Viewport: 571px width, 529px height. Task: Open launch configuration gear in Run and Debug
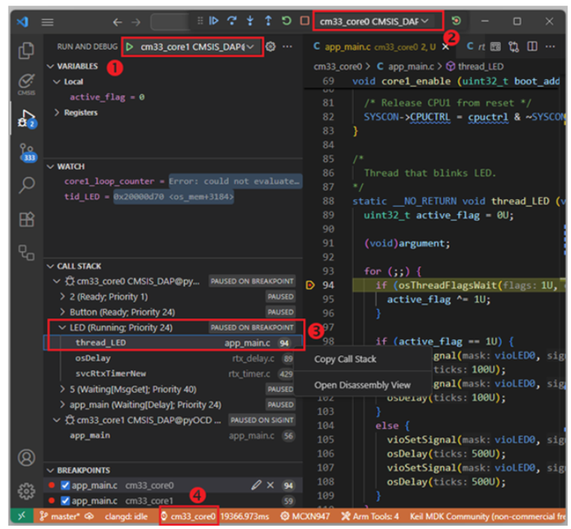(270, 47)
